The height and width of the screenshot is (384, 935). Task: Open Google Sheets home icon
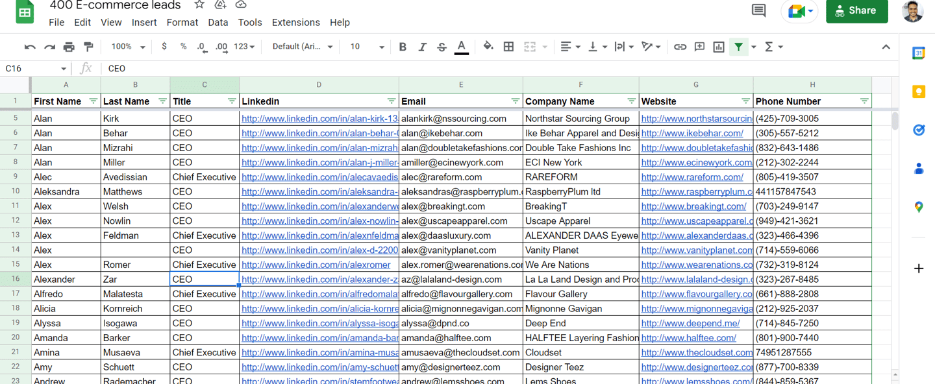click(25, 12)
